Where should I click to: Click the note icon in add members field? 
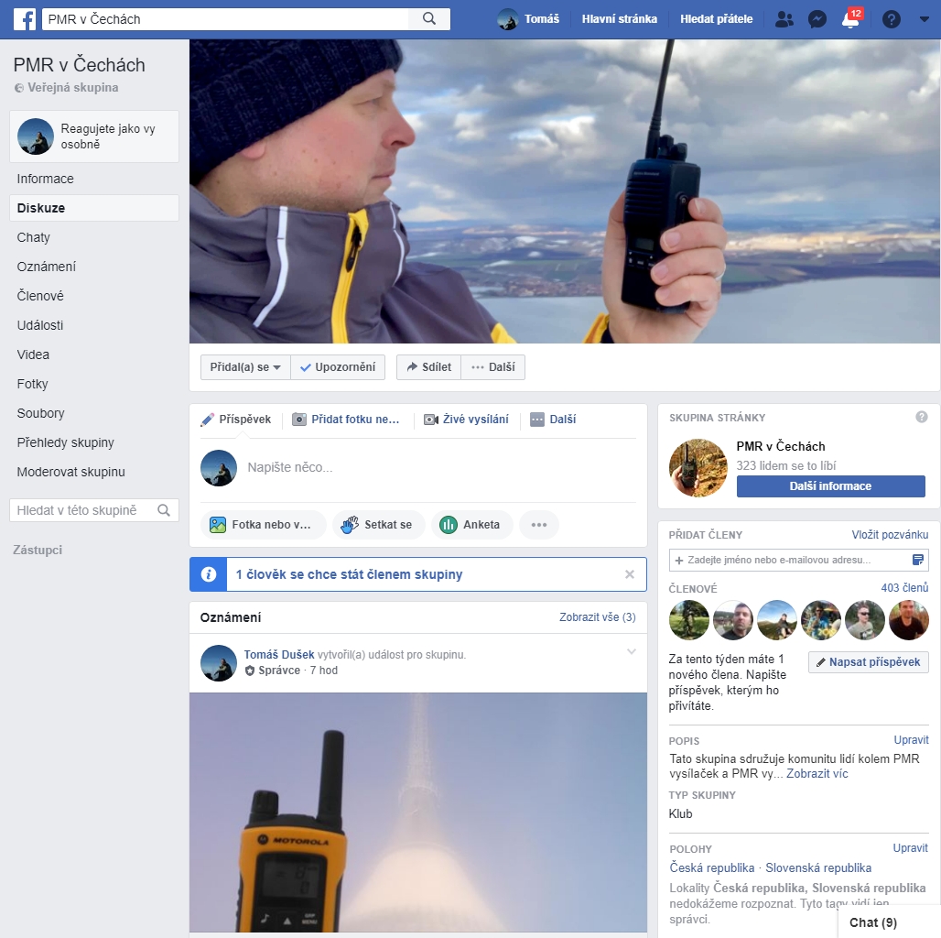(918, 560)
